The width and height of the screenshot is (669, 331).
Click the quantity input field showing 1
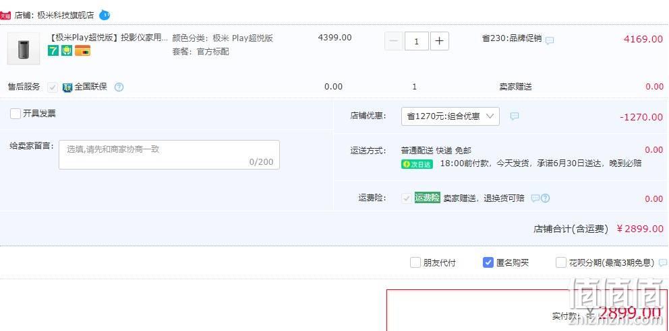[x=416, y=41]
